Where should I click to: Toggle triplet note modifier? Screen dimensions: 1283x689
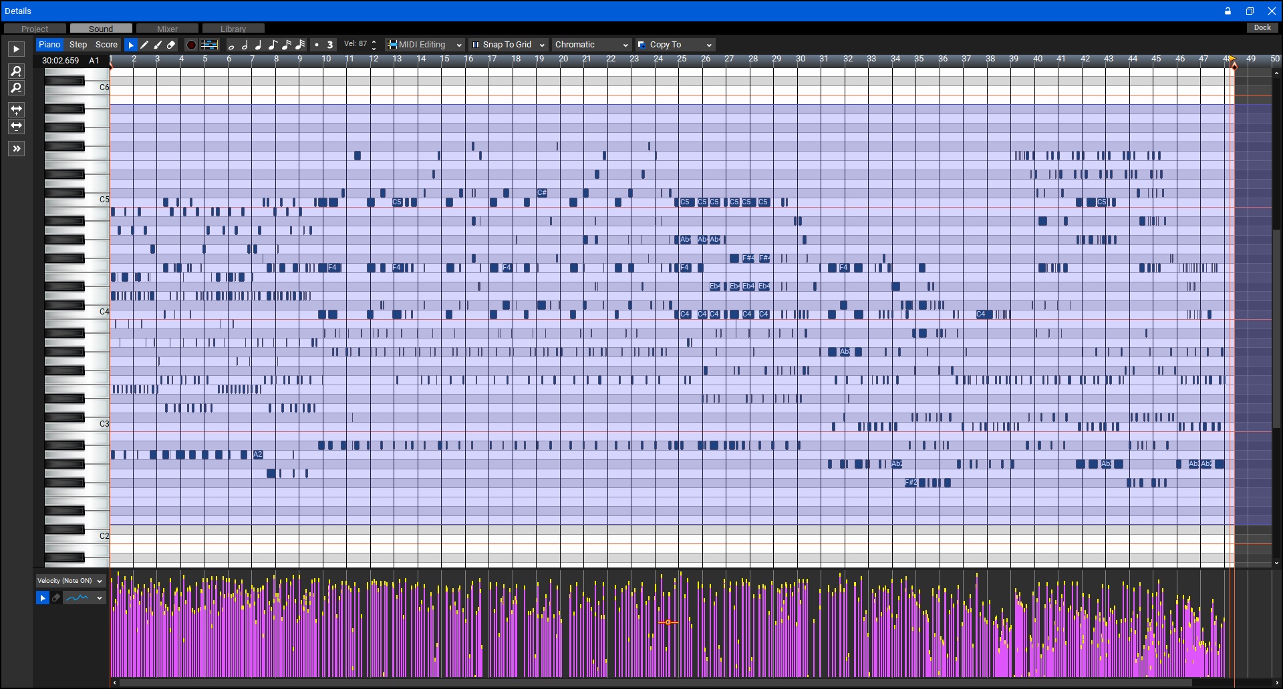(329, 45)
